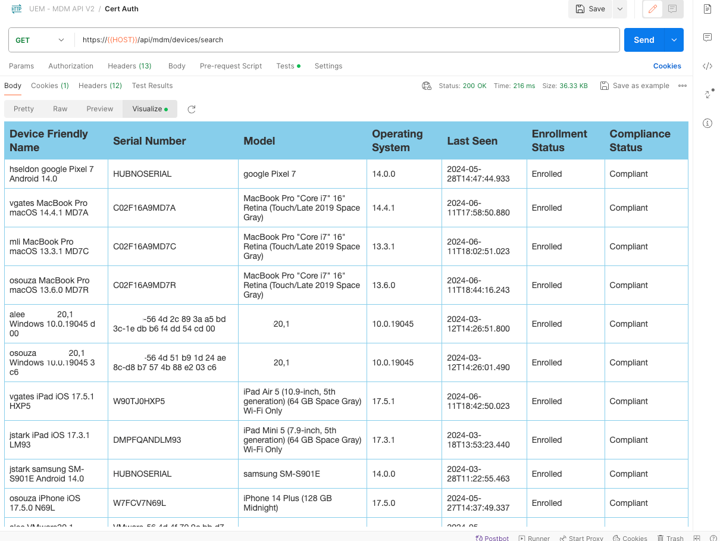Click the network globe icon beside Status

tap(427, 86)
